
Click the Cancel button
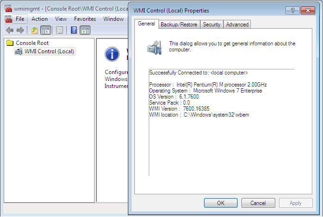tap(258, 203)
